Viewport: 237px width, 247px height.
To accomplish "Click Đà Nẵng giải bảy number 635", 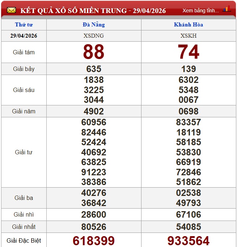I will (94, 69).
